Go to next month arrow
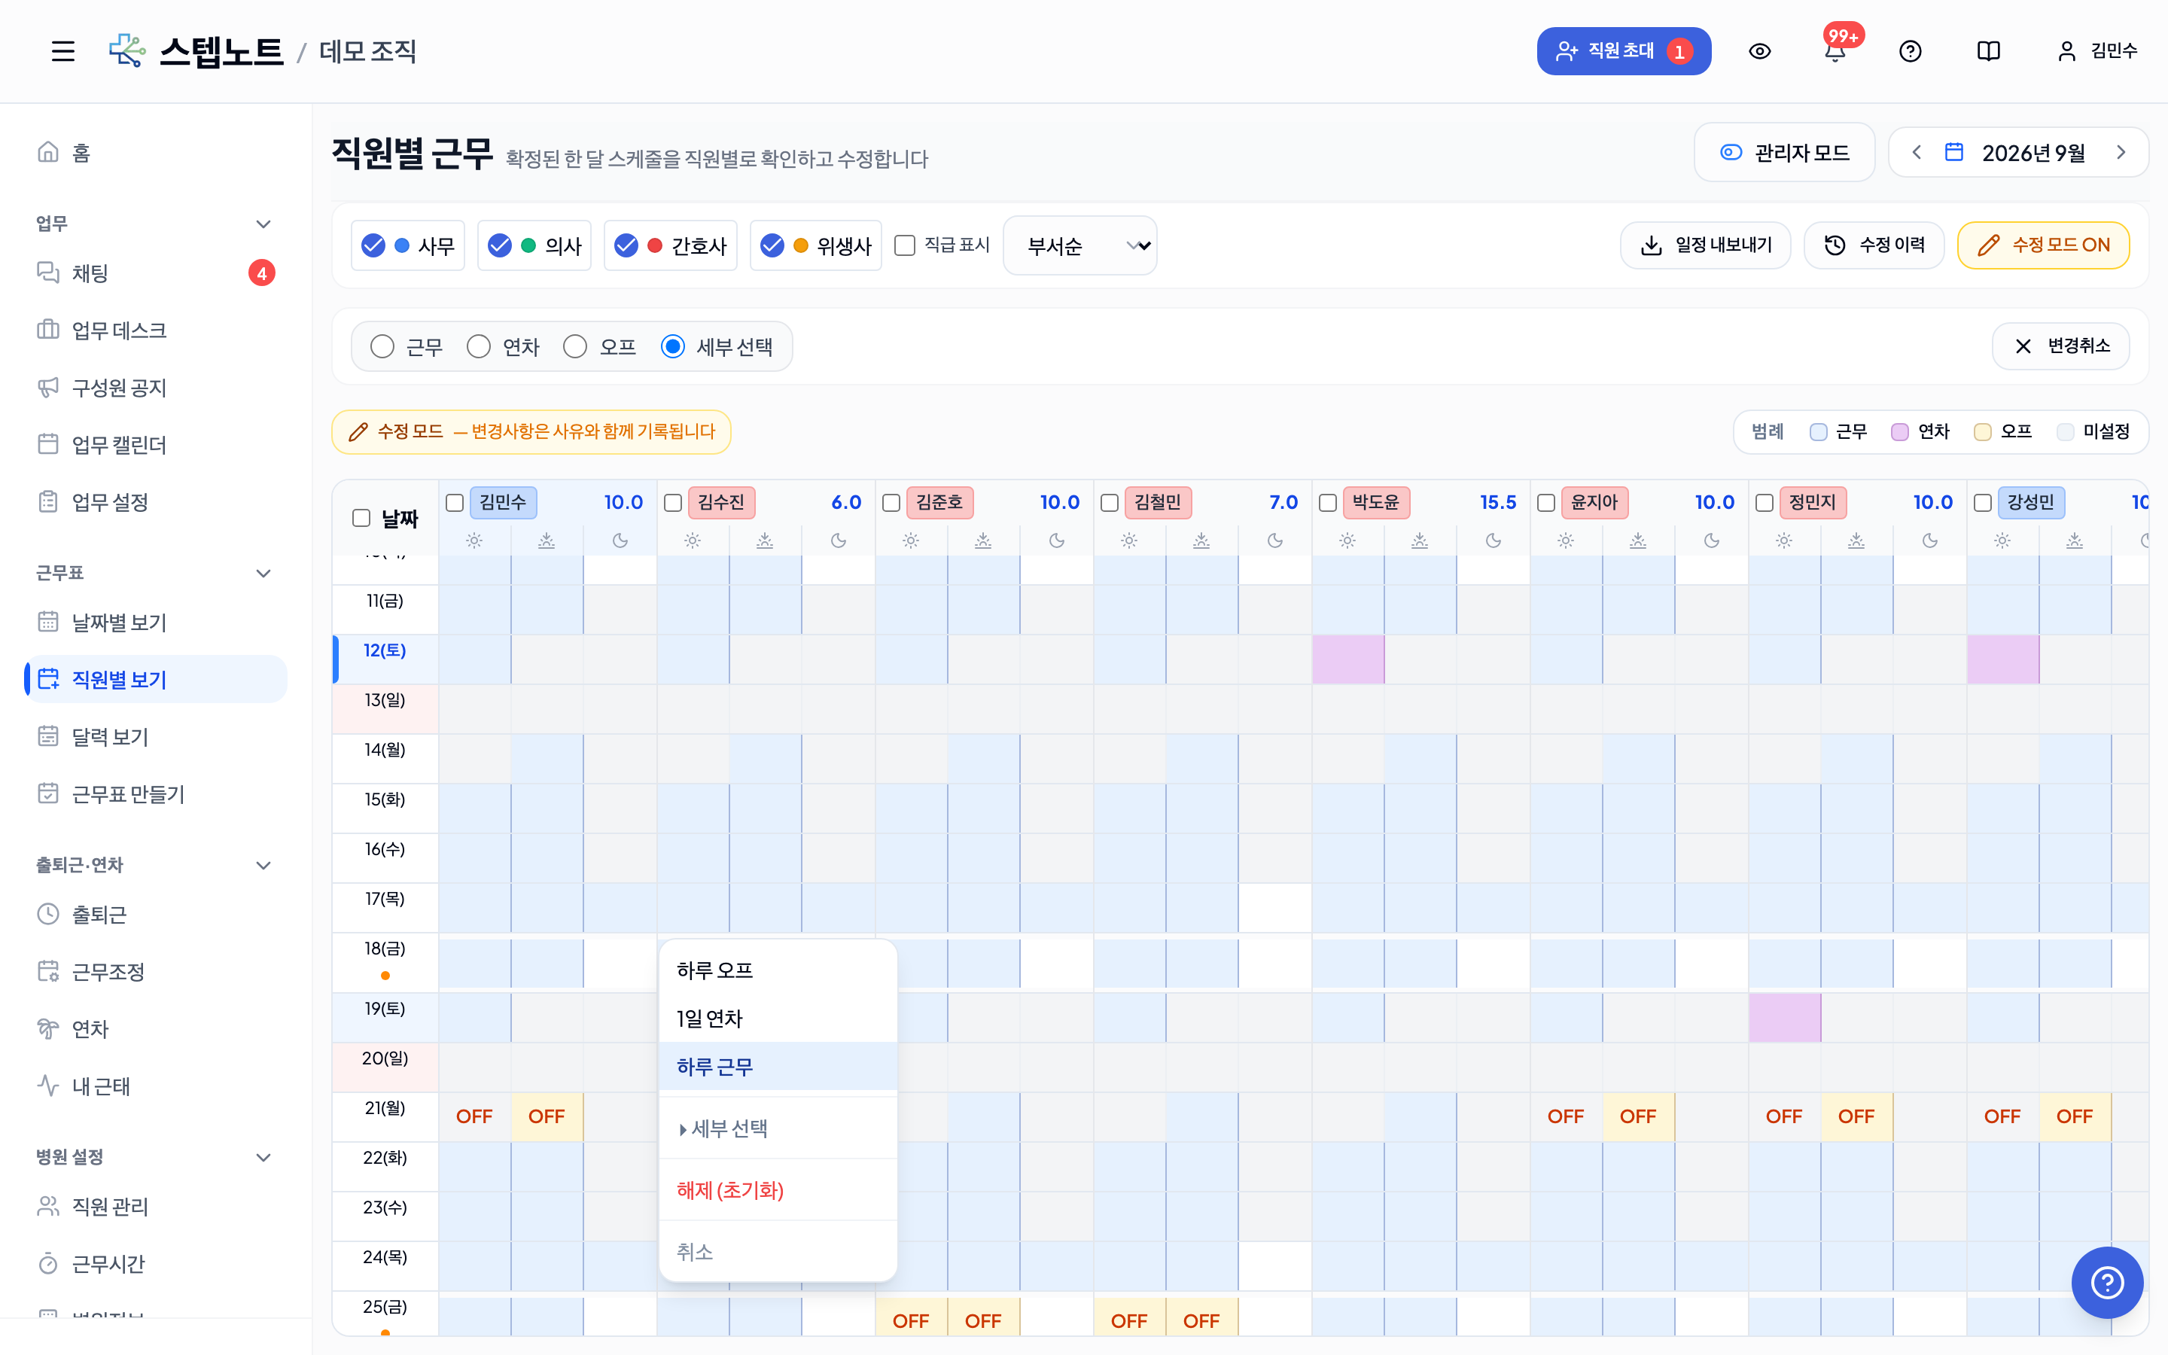 click(2121, 152)
